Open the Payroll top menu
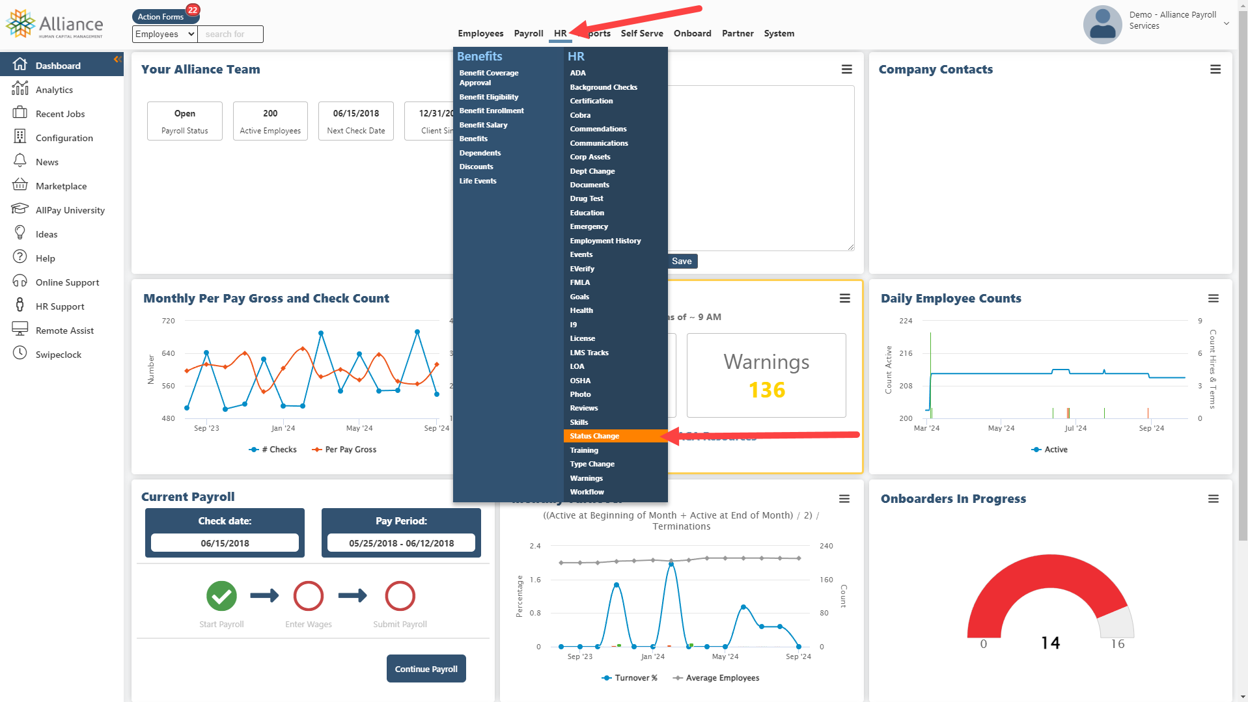1248x702 pixels. [x=529, y=34]
